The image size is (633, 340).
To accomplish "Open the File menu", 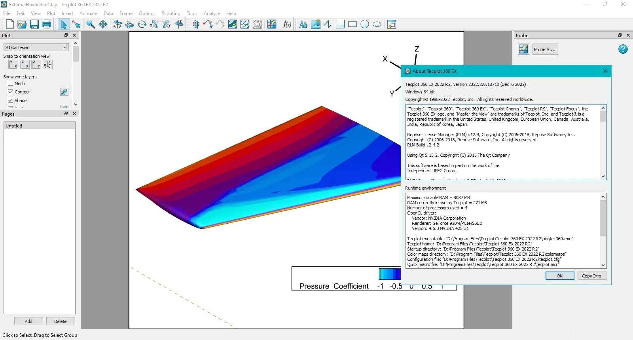I will 7,13.
